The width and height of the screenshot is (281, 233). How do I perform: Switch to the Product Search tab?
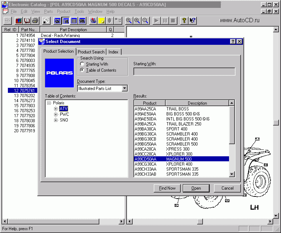click(x=91, y=52)
